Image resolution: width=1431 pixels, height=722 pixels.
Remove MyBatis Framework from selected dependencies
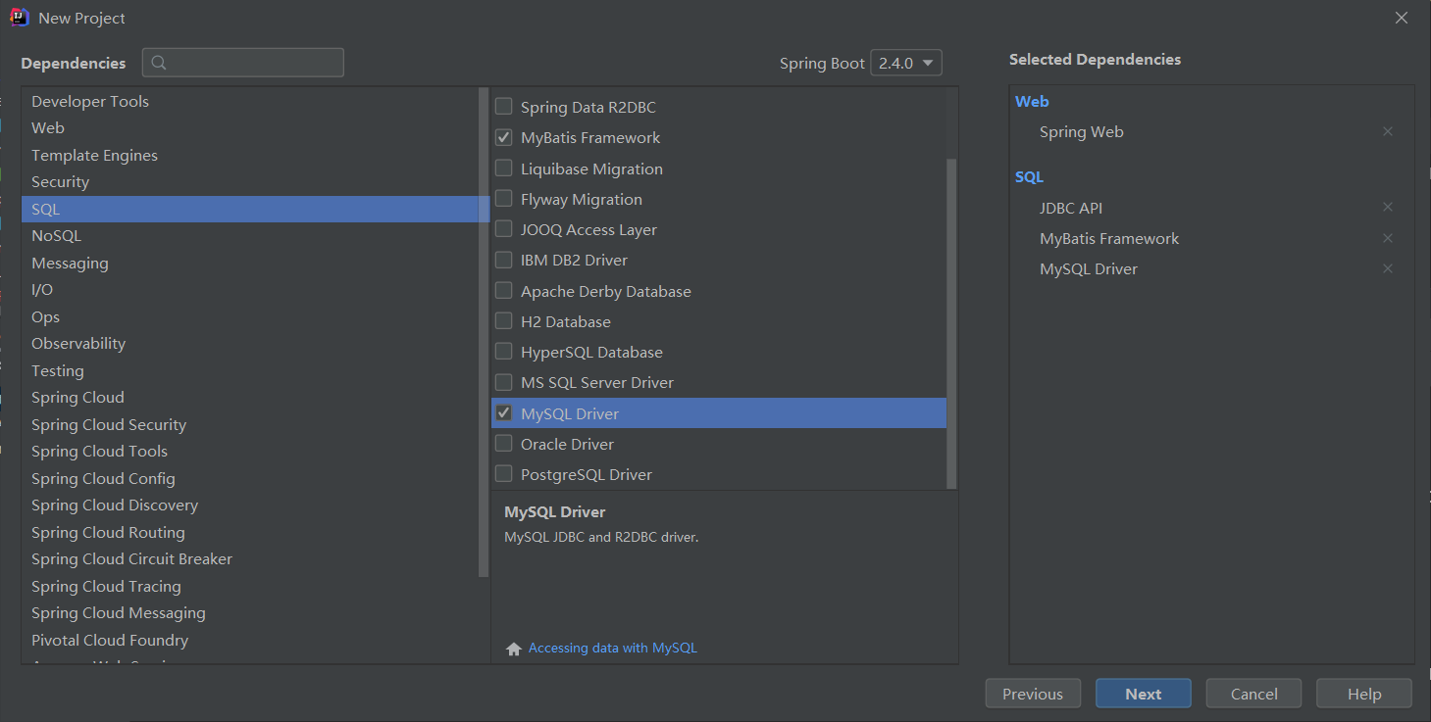pos(1388,238)
